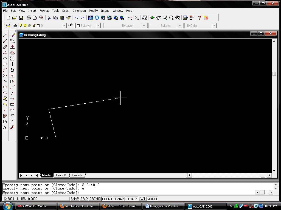Select the Erase modify tool

(12, 35)
